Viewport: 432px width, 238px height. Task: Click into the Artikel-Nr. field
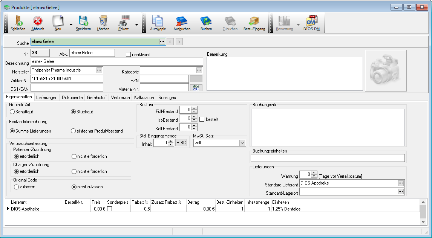coord(67,79)
